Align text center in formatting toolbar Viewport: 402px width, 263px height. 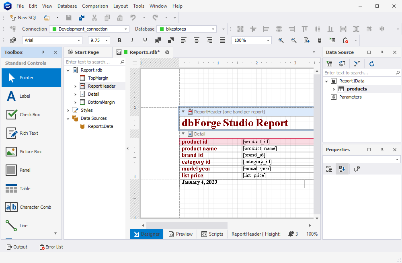(x=197, y=40)
